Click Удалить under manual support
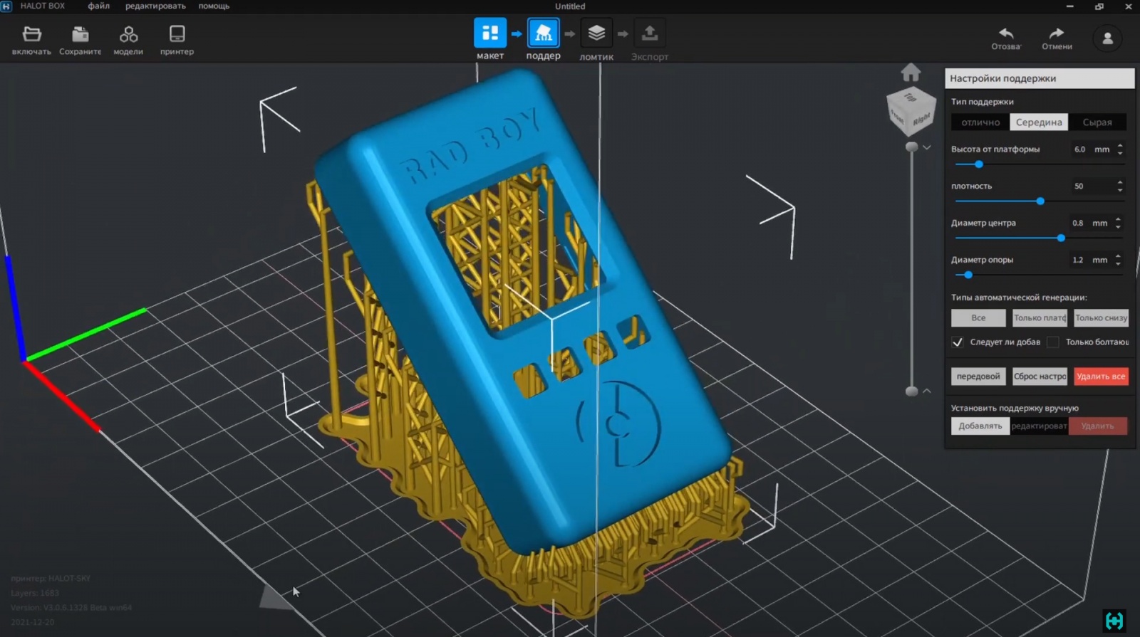Screen dimensions: 1140x637 click(1097, 426)
